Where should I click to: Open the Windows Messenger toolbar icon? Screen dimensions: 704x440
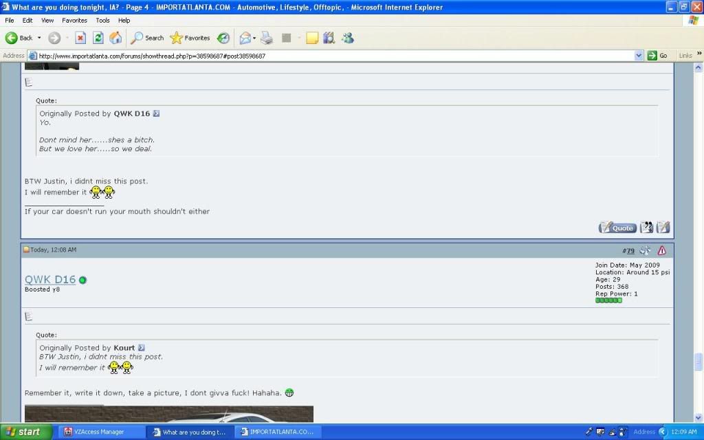click(347, 38)
